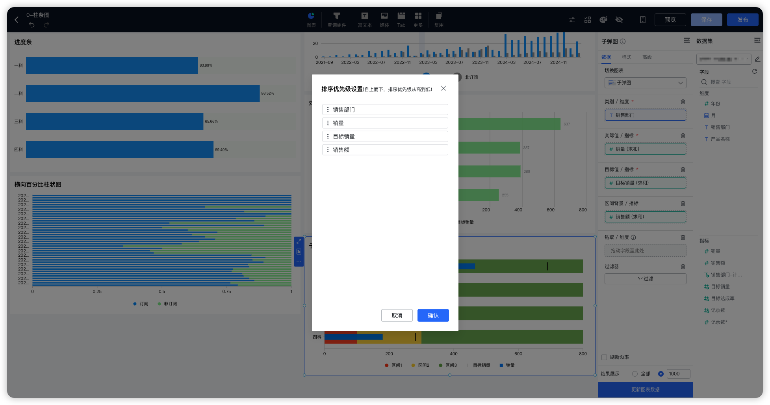Screen dimensions: 770x405
Task: Switch to the 样式 tab
Action: pyautogui.click(x=627, y=57)
